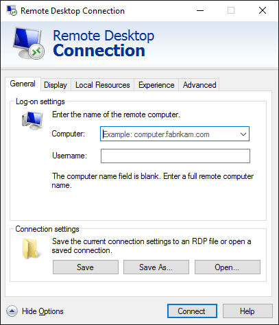Screen dimensions: 279x325
Task: Click the Remote Desktop title bar icon
Action: tap(12, 10)
